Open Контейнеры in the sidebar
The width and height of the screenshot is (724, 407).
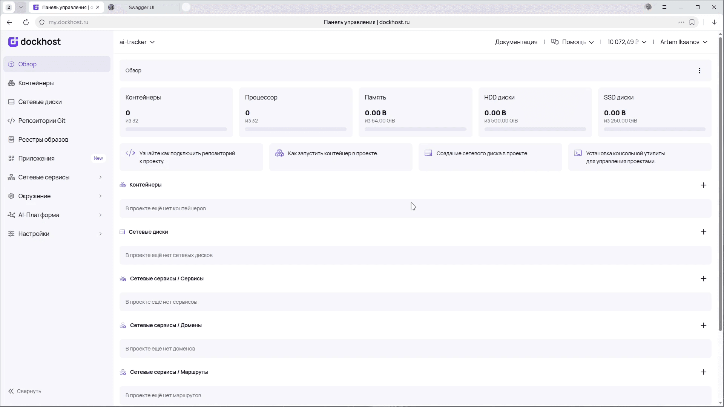tap(57, 83)
